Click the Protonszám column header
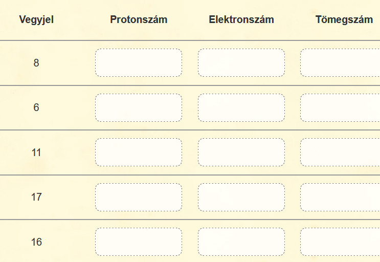Screen dimensions: 380x262 [139, 19]
